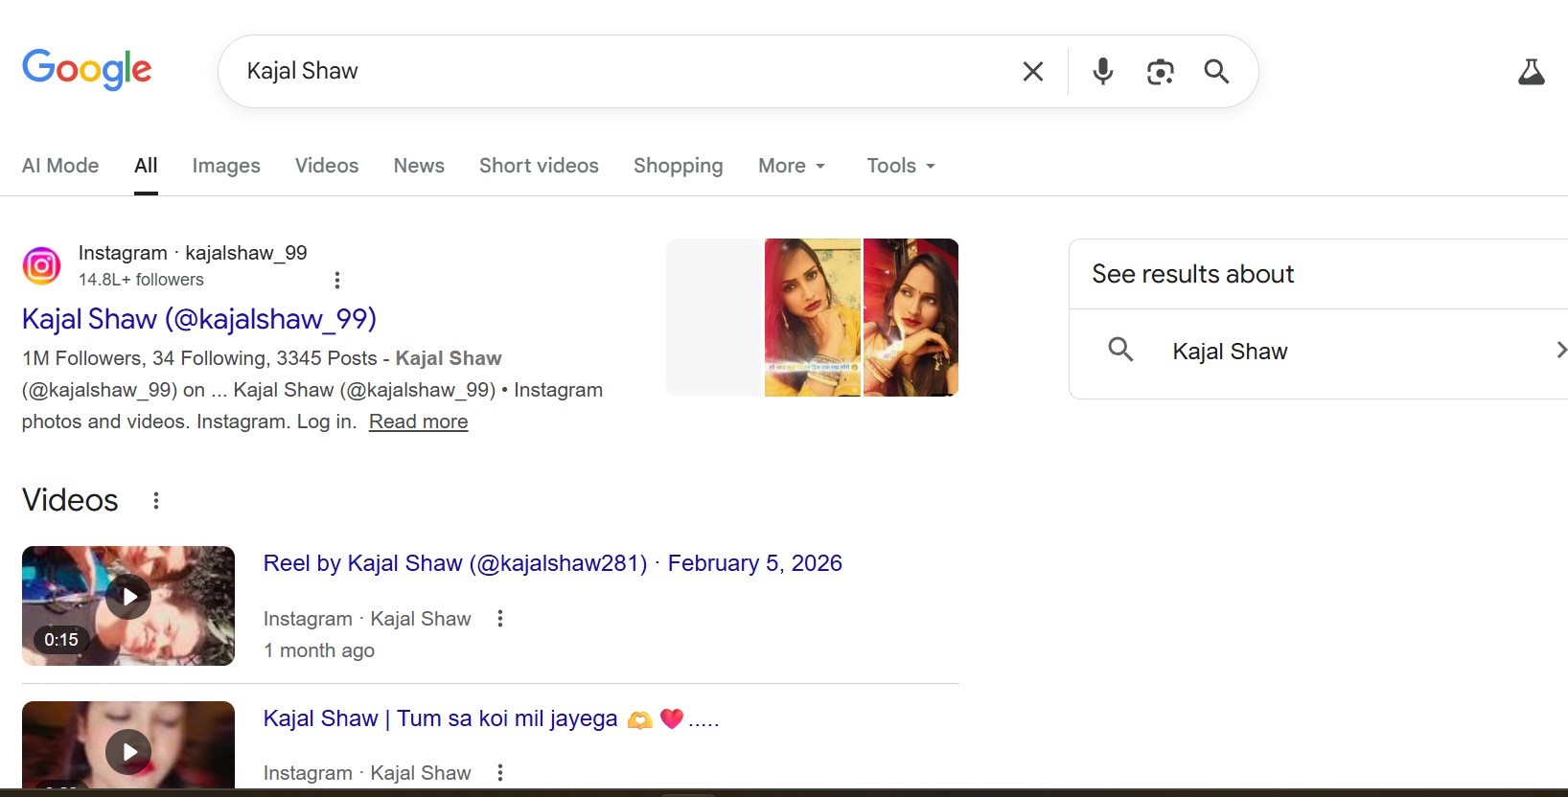Open options menu for the Instagram result

336,280
